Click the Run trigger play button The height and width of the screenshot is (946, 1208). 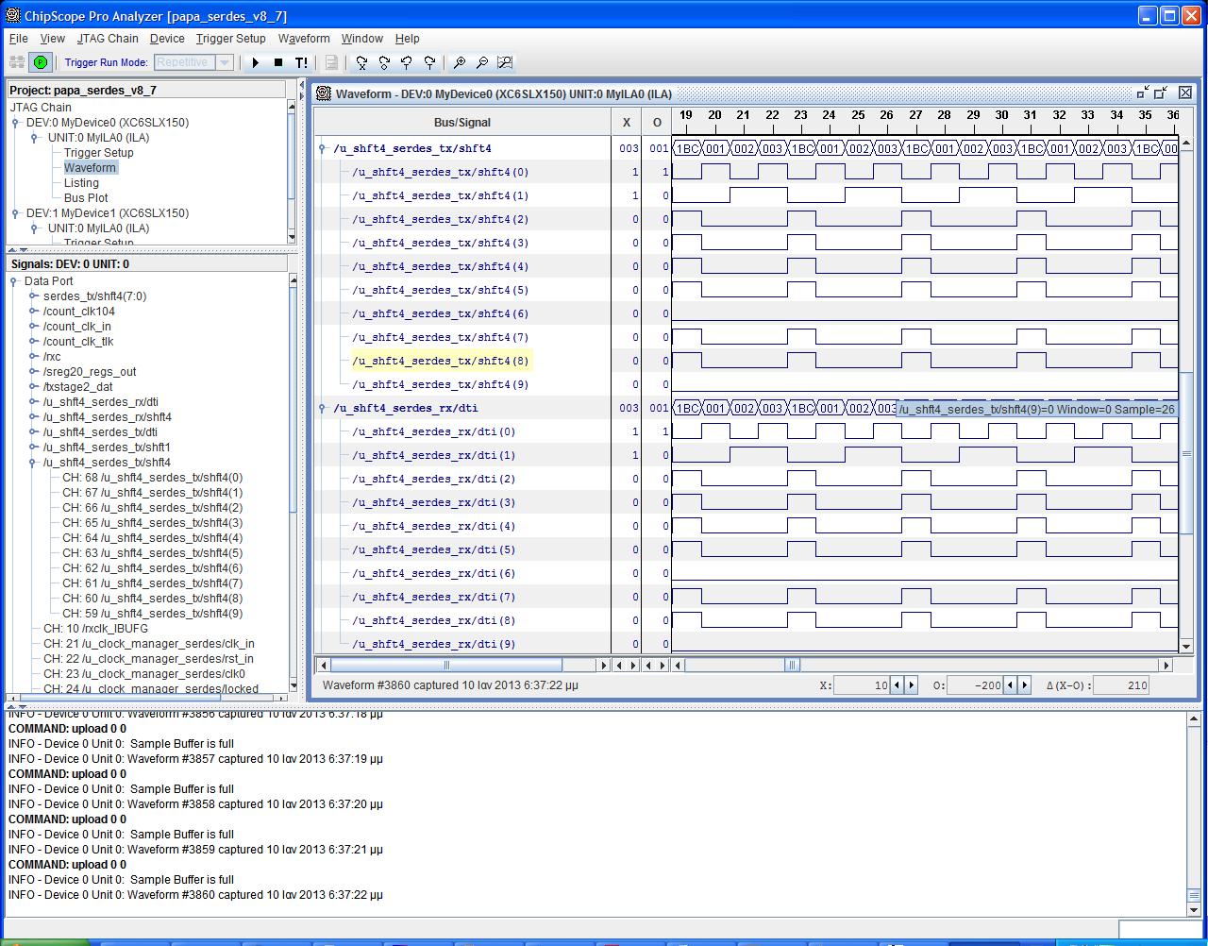[255, 62]
